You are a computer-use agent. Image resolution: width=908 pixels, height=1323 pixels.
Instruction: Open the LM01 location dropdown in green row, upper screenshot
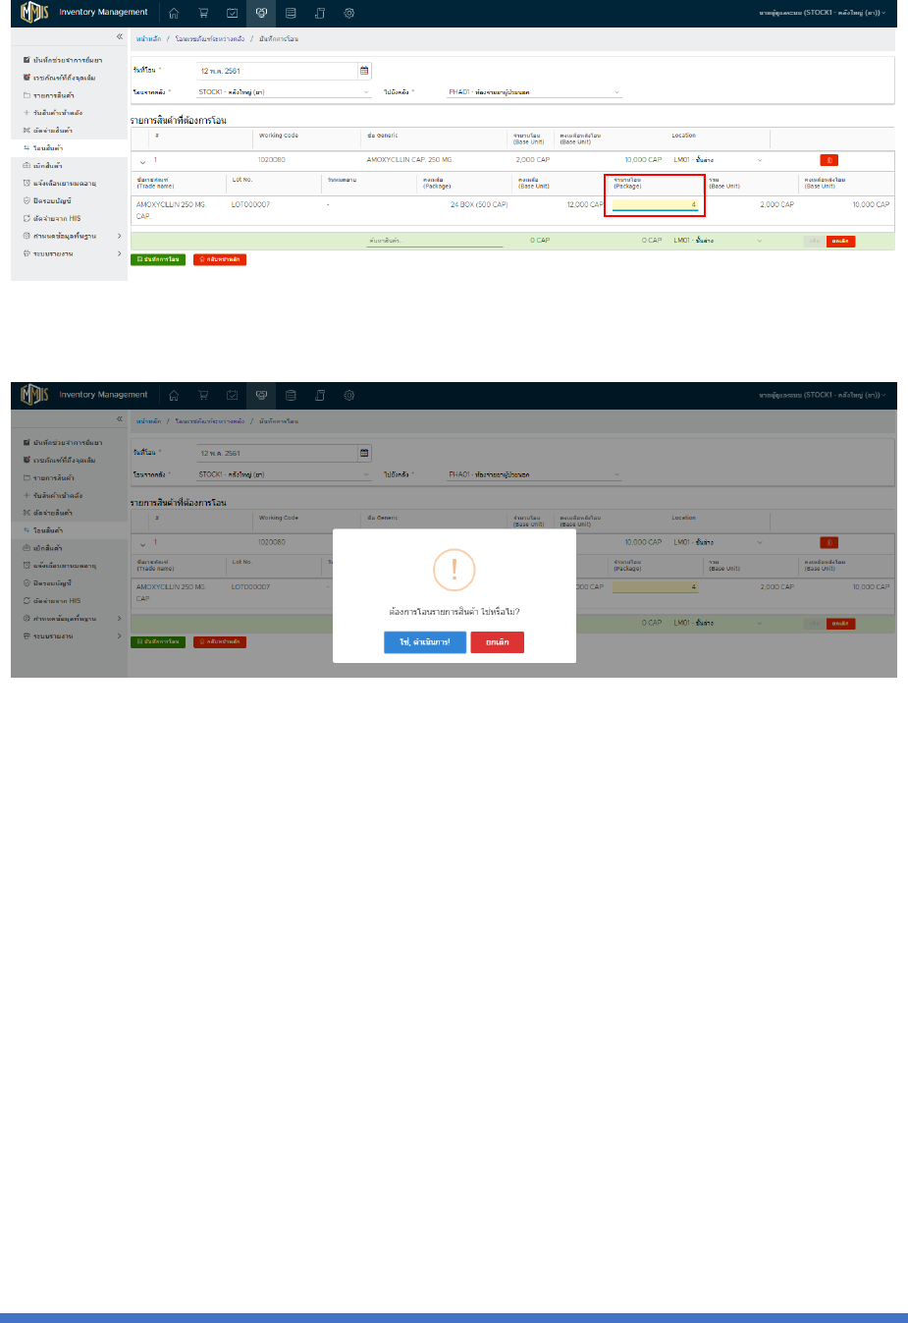[x=718, y=241]
